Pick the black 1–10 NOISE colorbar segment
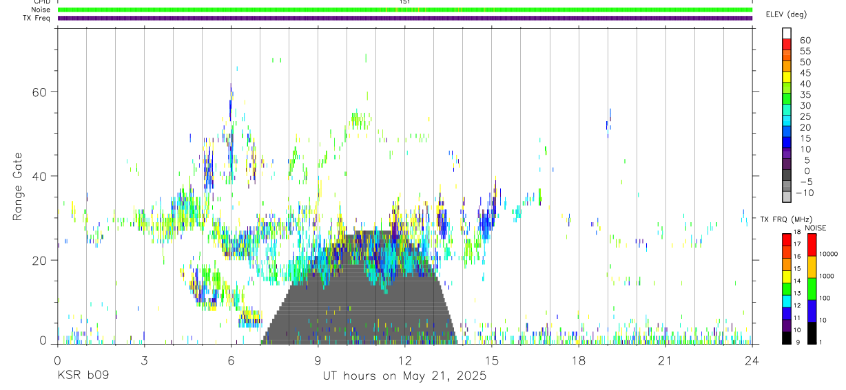The image size is (846, 390). click(812, 333)
